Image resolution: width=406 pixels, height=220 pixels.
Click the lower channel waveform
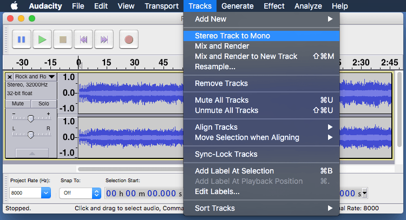coord(131,137)
